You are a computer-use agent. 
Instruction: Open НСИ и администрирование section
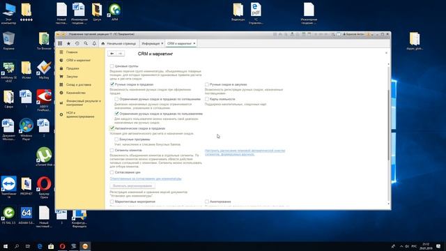80,114
